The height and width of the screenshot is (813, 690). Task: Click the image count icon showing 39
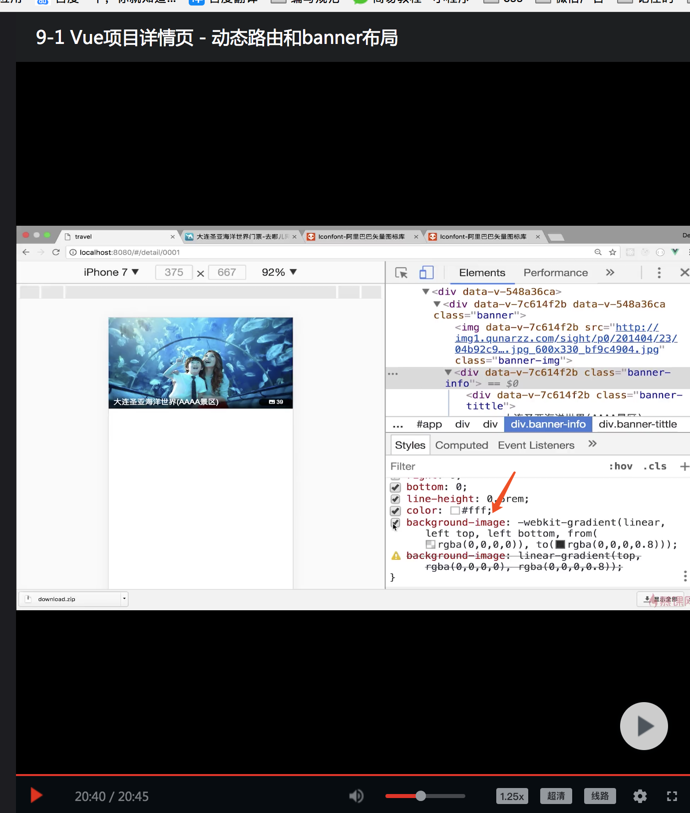coord(272,402)
